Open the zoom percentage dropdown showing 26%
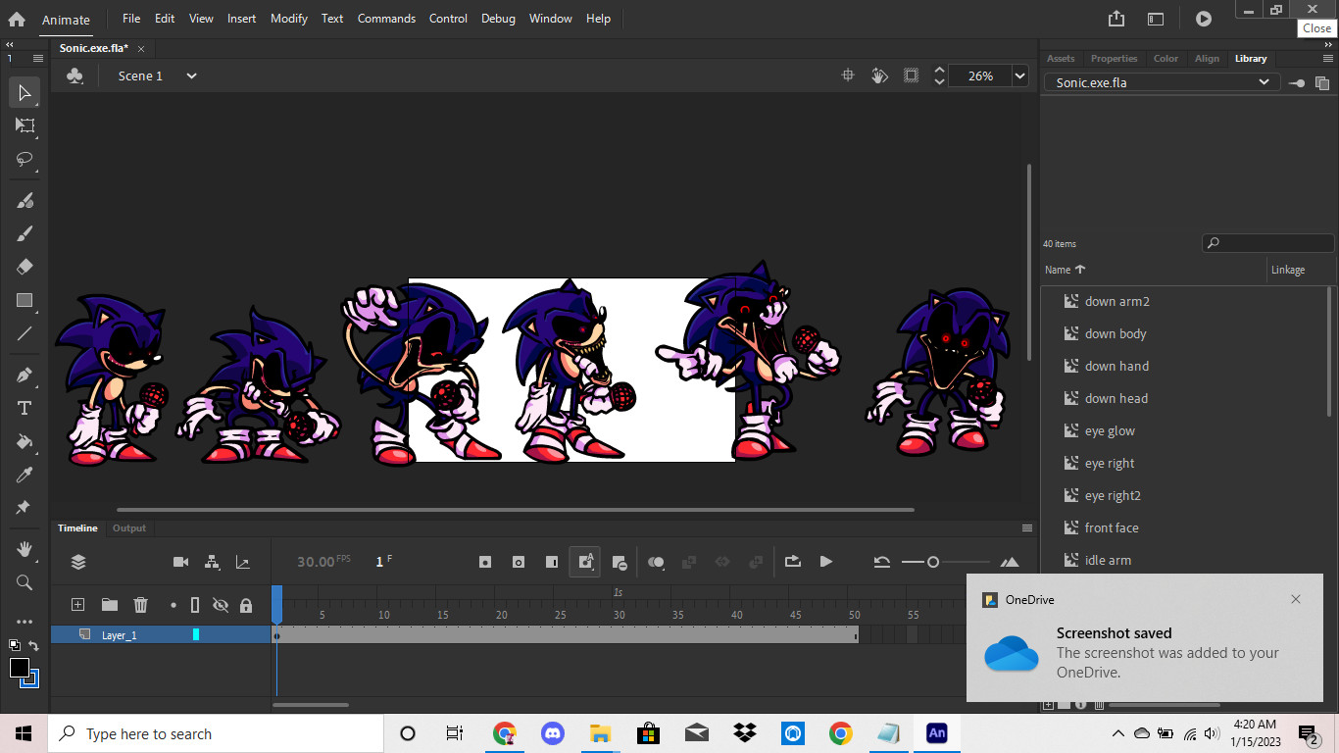This screenshot has height=753, width=1339. click(1019, 75)
